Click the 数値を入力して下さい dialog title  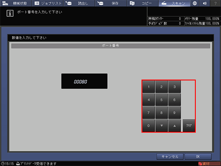29,38
